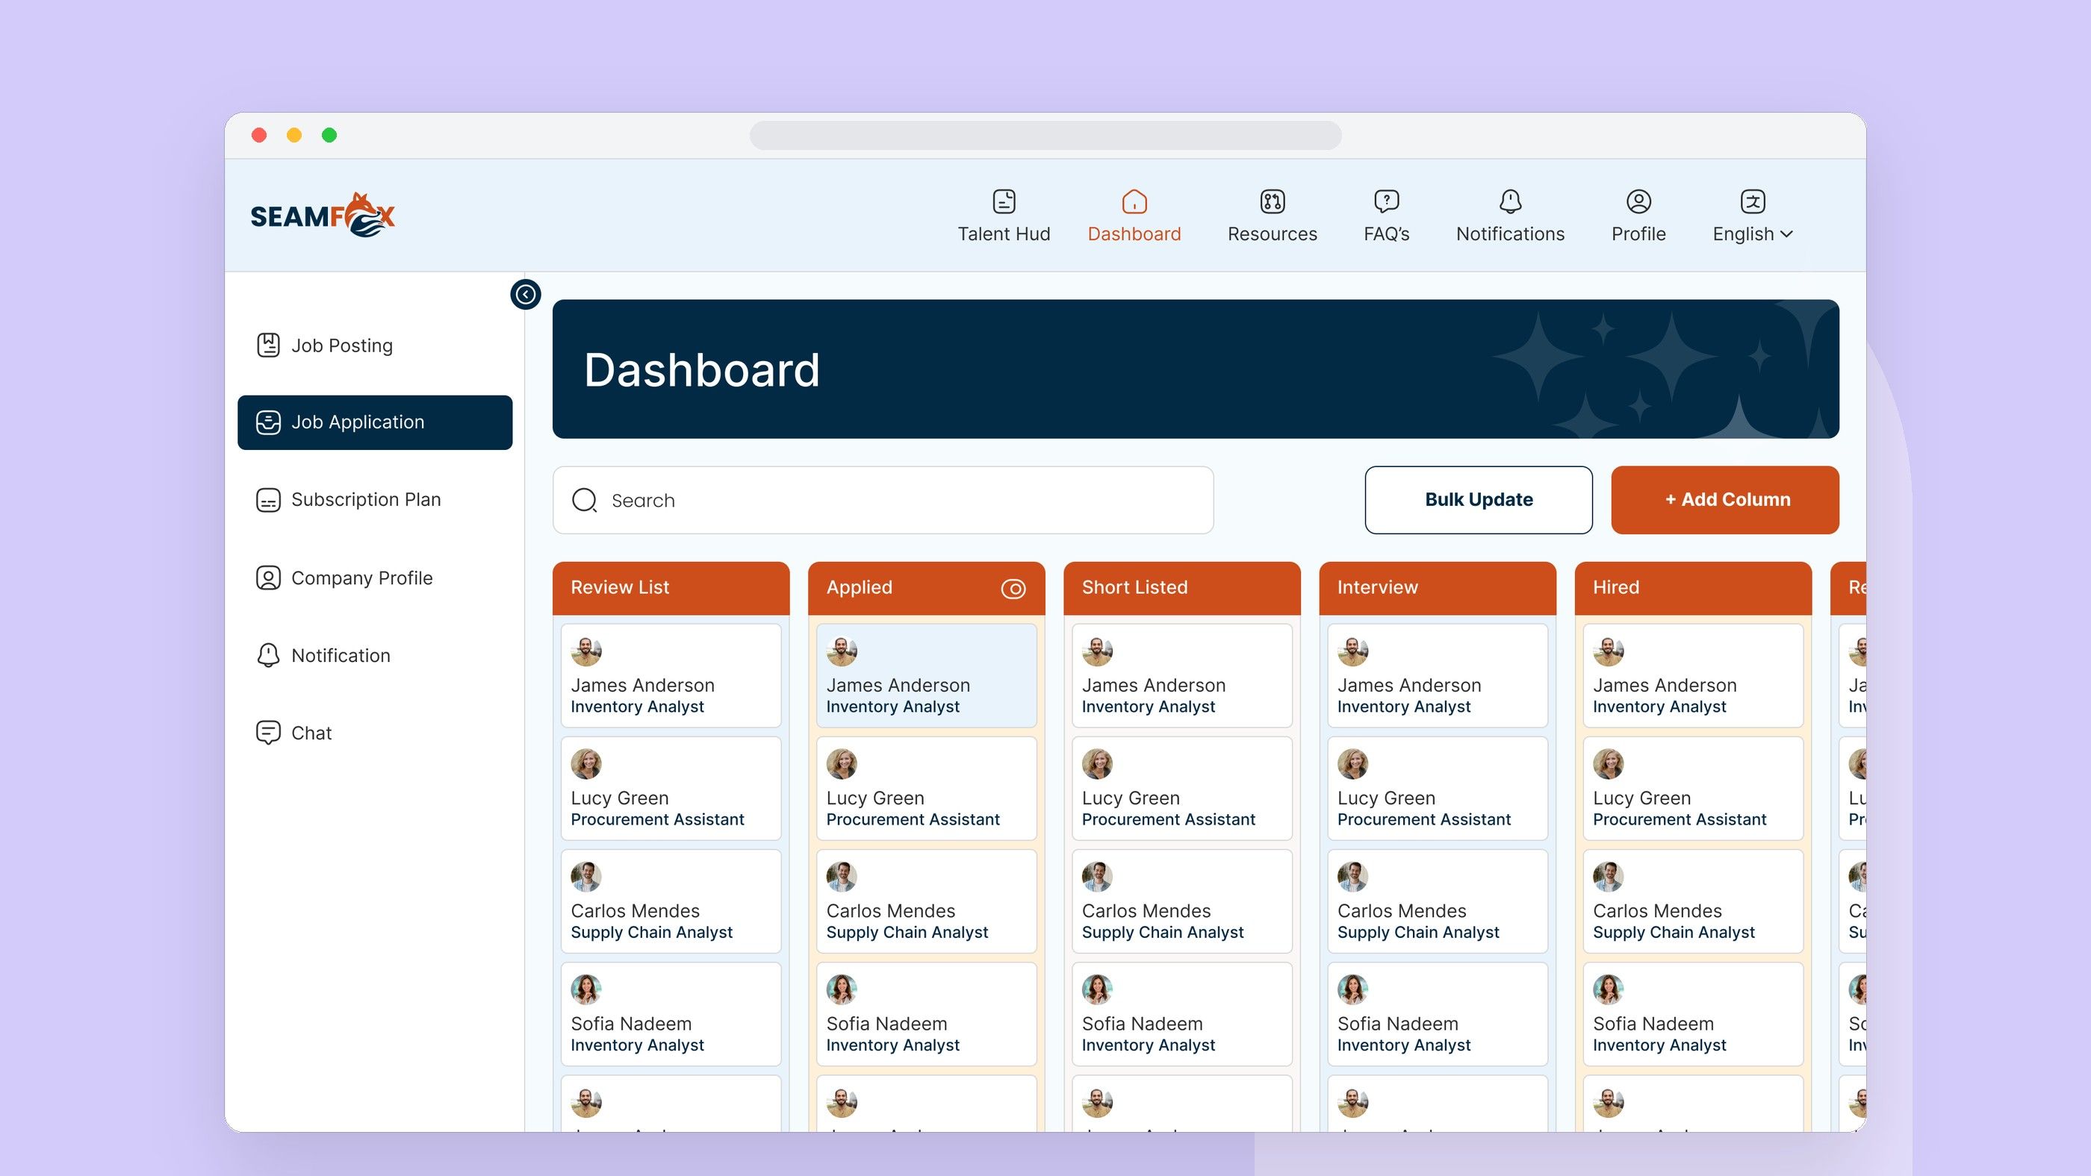Collapse the sidebar with arrow button
The height and width of the screenshot is (1176, 2091).
[525, 295]
